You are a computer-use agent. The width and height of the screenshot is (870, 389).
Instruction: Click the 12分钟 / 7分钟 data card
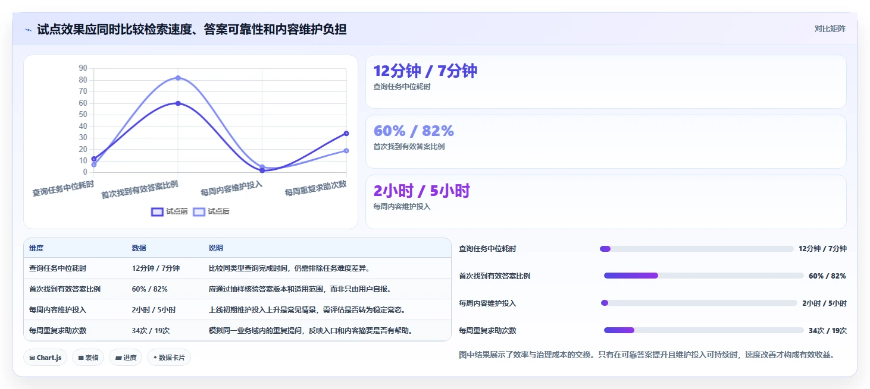pyautogui.click(x=606, y=82)
